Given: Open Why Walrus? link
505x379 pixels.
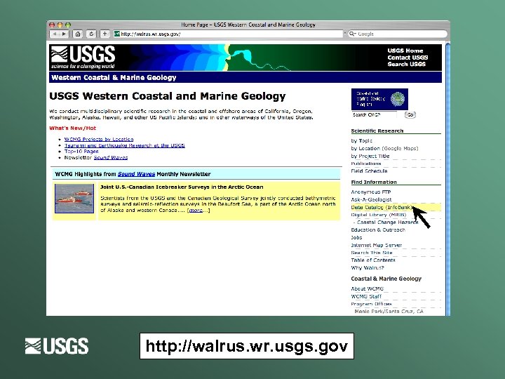Looking at the screenshot, I should [367, 268].
